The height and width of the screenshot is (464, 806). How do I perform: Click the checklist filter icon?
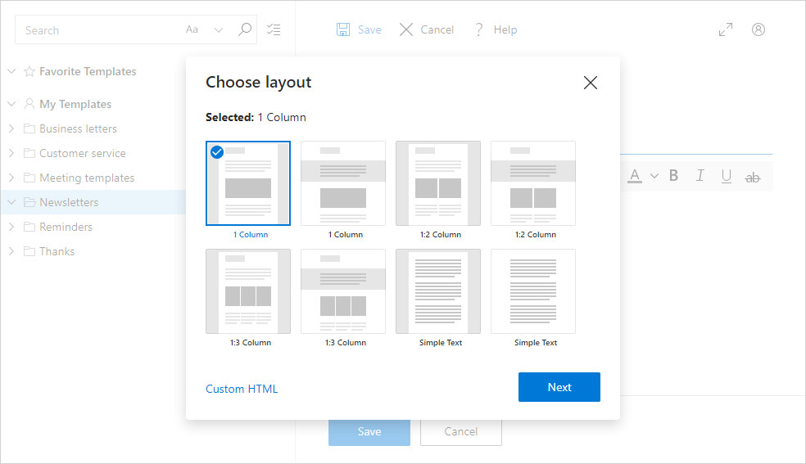(274, 29)
